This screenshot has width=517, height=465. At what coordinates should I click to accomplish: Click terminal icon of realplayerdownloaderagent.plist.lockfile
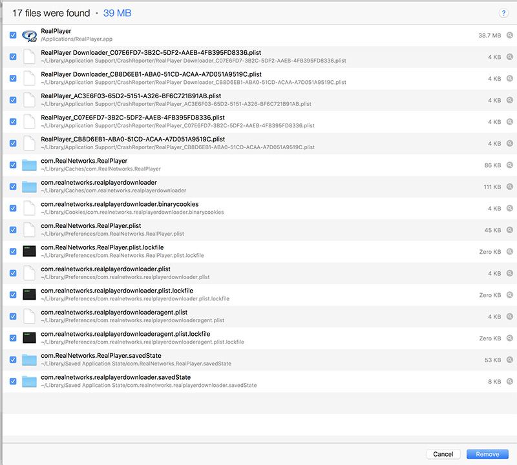point(29,338)
